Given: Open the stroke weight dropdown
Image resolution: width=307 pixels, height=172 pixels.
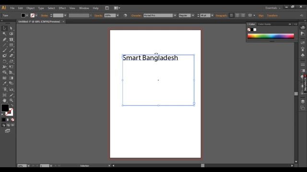Looking at the screenshot, I should tap(65, 15).
